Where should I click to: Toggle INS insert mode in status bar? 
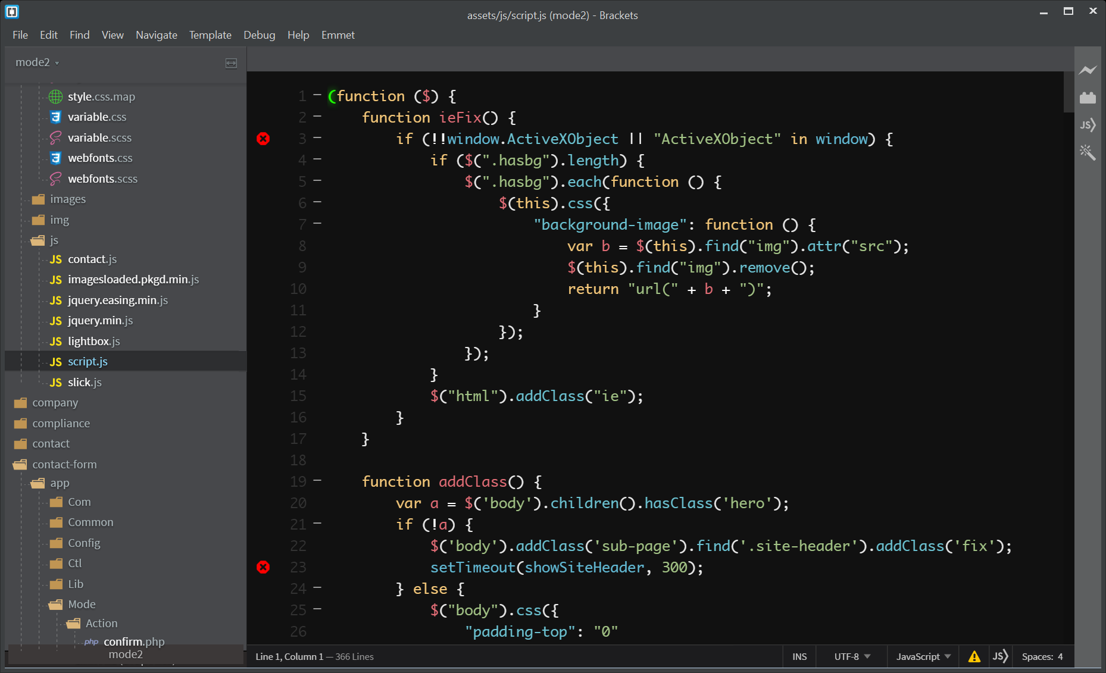coord(799,656)
